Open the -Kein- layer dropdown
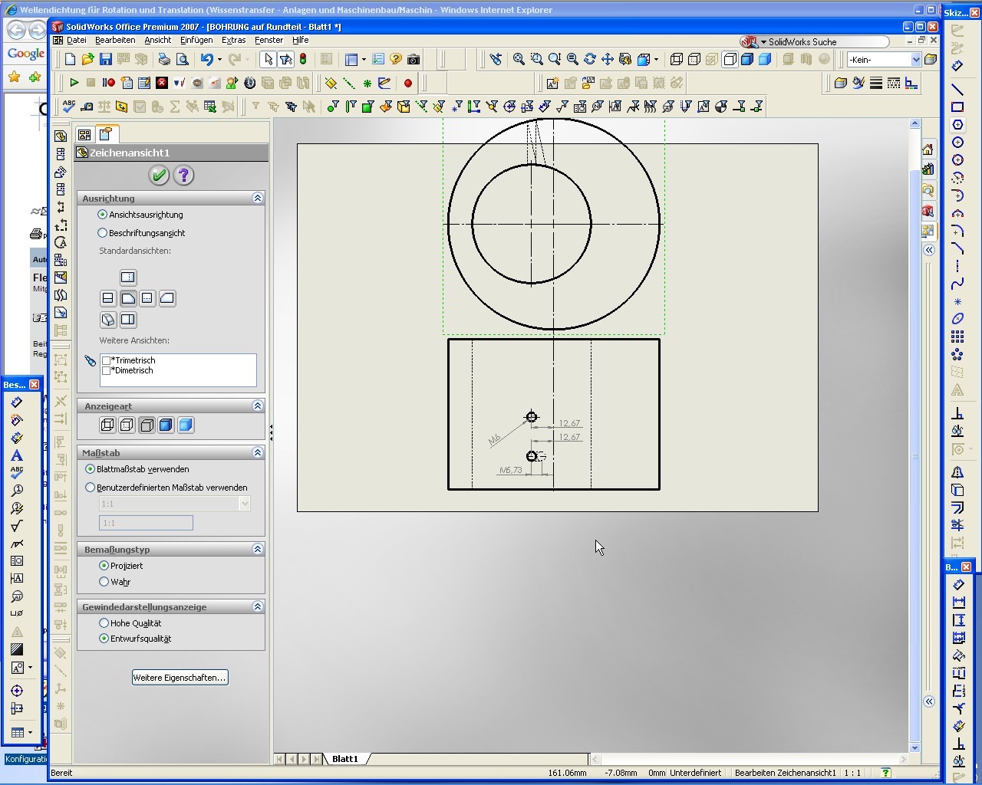The width and height of the screenshot is (982, 785). click(915, 60)
